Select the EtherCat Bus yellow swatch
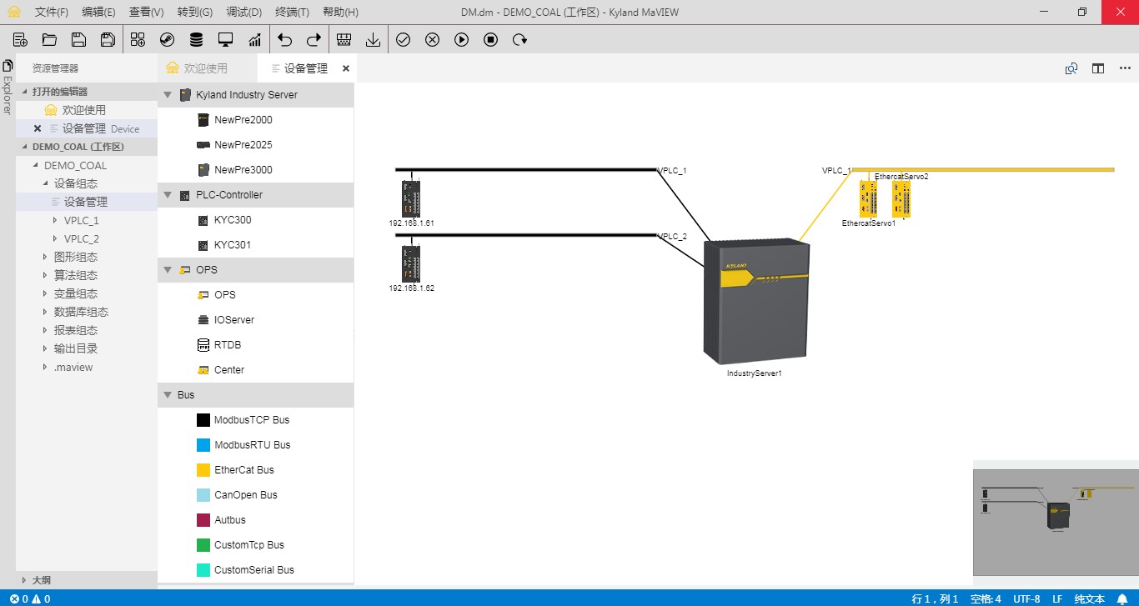 pos(203,470)
